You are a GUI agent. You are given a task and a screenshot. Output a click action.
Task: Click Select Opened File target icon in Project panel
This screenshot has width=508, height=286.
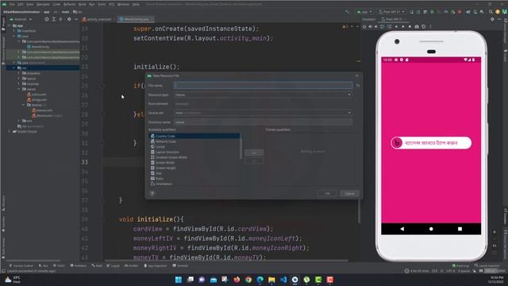47,19
